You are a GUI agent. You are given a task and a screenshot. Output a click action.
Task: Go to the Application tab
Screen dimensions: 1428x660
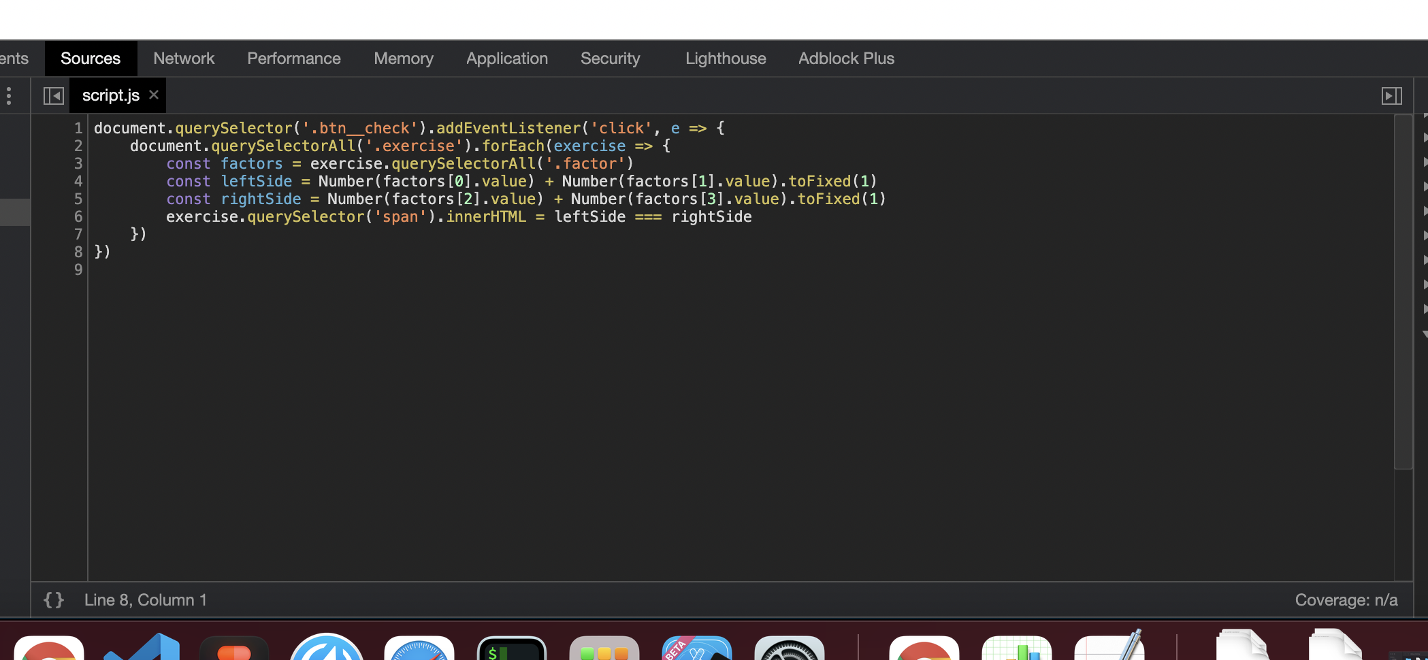[507, 59]
